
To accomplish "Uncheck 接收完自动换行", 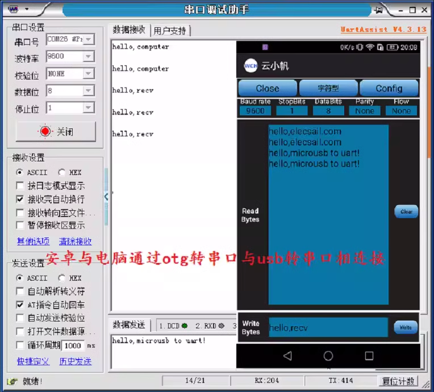I will 20,199.
